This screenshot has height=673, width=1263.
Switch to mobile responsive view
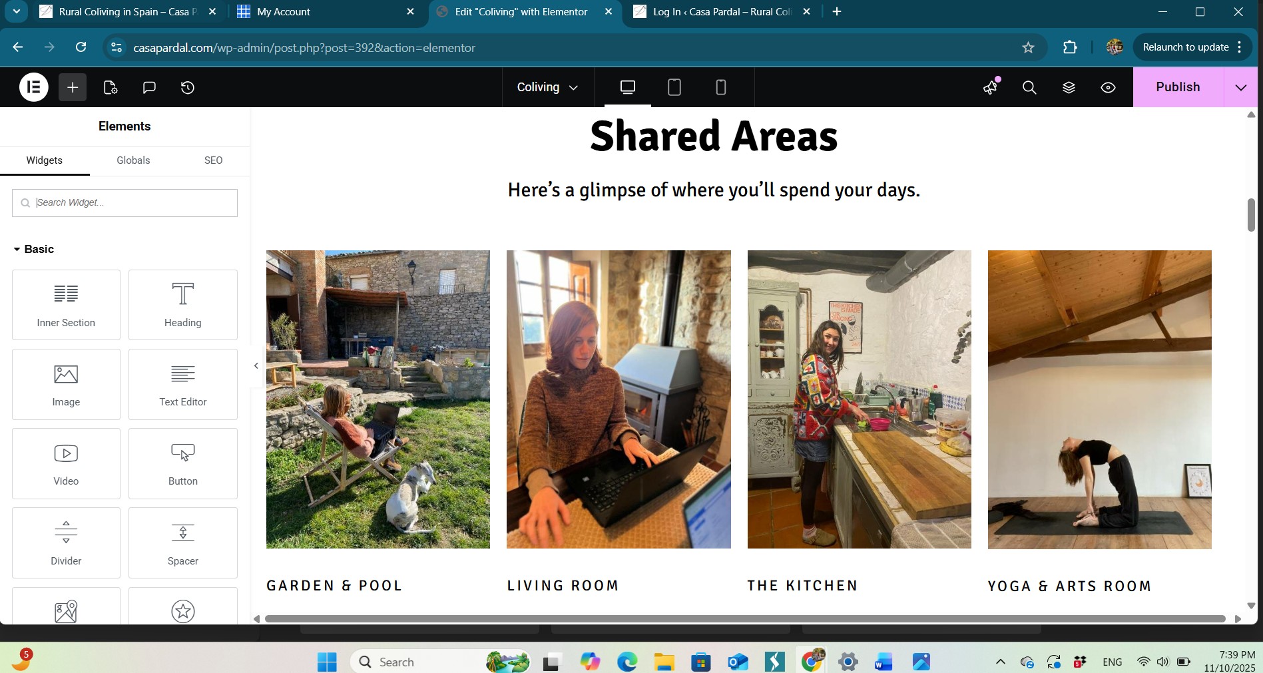tap(720, 87)
